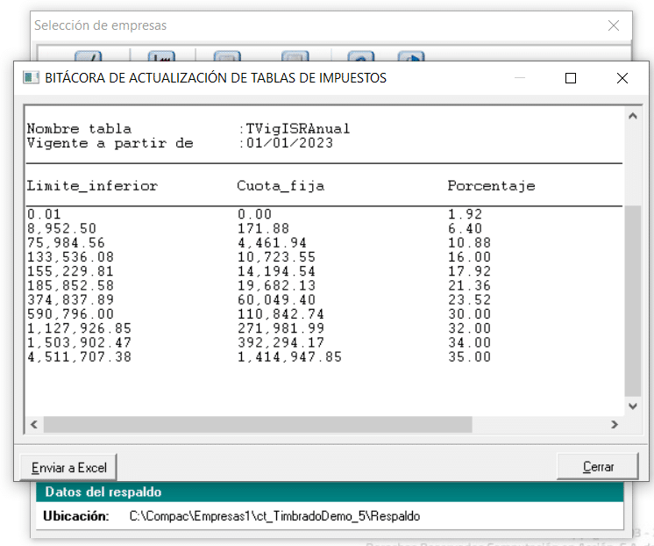Close the Selección de empresas window
Screen dimensions: 654x546
click(613, 25)
